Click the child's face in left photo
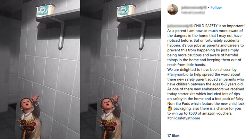This screenshot has height=139, width=247. [26, 104]
